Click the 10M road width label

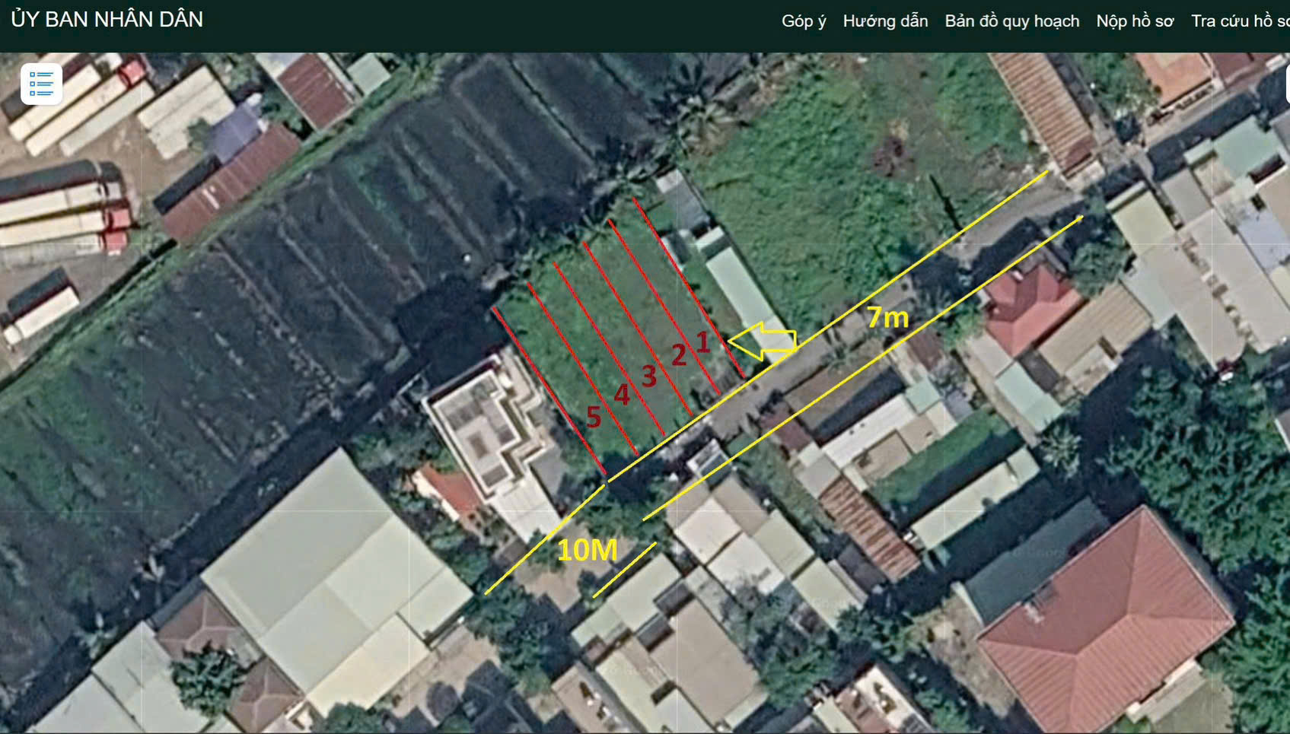(587, 551)
